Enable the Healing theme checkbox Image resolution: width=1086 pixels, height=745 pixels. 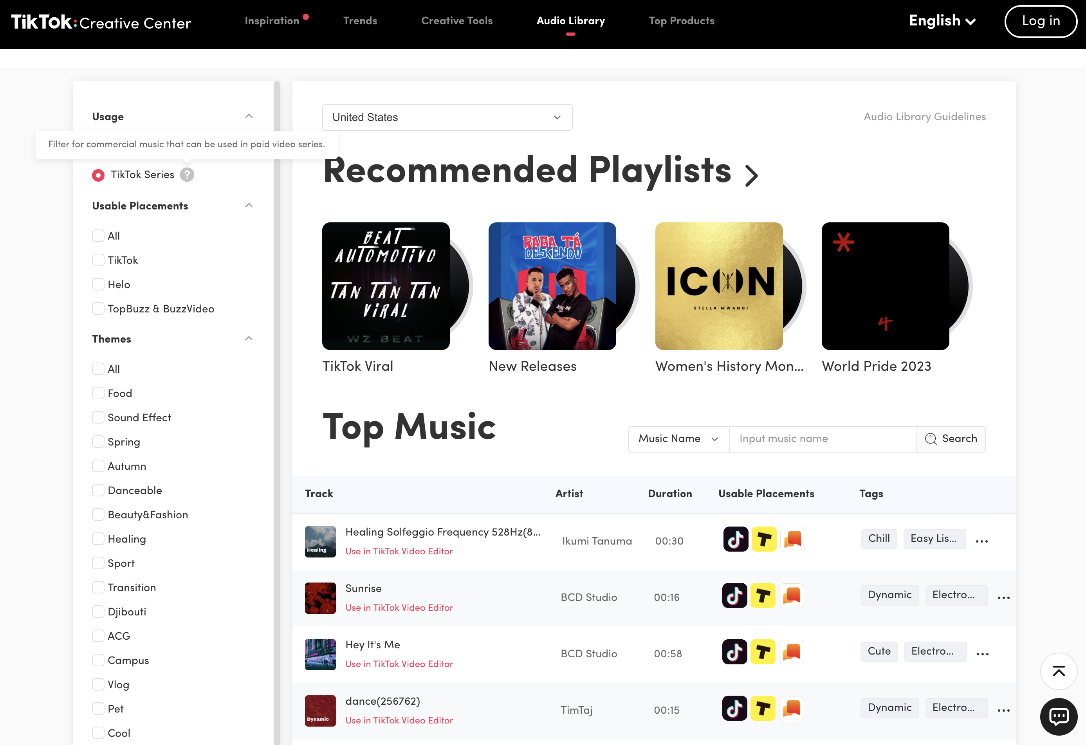click(97, 538)
